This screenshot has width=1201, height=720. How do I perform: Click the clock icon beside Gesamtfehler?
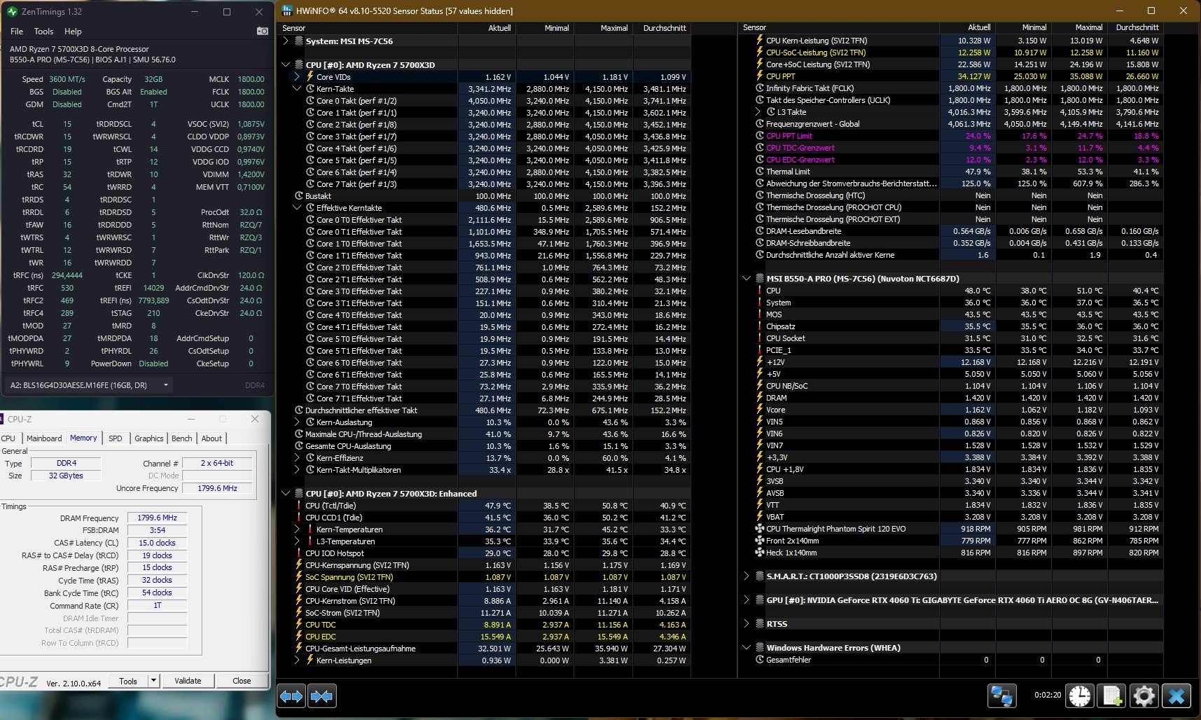[x=759, y=660]
